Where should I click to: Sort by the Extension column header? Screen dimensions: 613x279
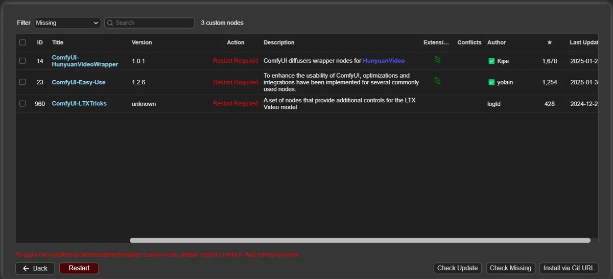pyautogui.click(x=437, y=42)
